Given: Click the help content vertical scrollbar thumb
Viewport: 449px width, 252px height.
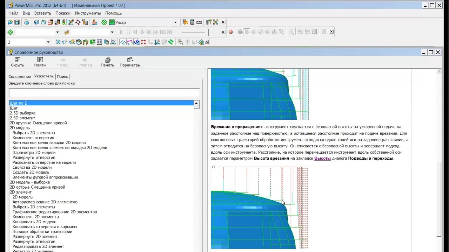Looking at the screenshot, I should click(x=439, y=199).
